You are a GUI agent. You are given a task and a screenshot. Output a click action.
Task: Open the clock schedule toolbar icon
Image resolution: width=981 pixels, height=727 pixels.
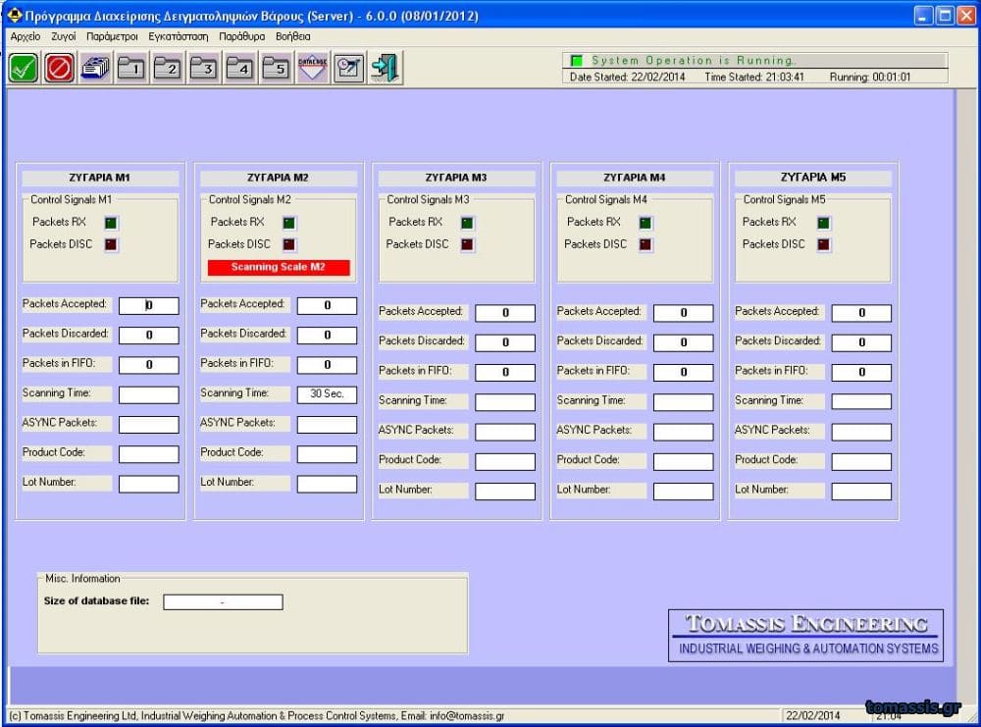tap(348, 69)
